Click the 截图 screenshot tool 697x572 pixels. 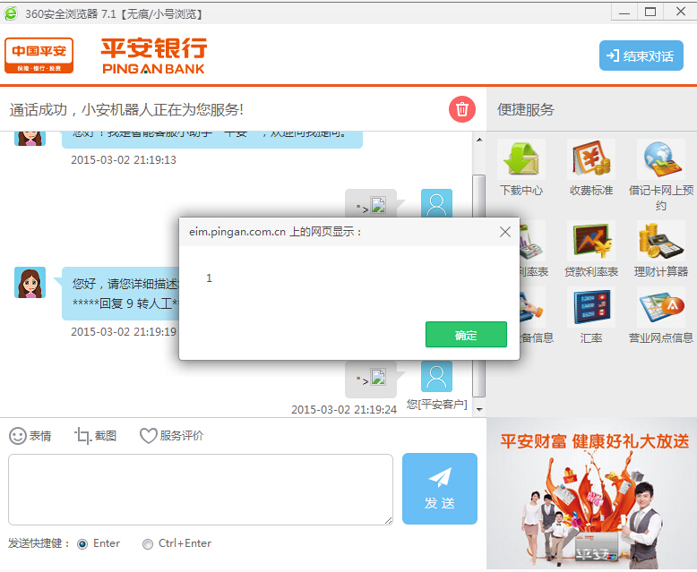[96, 436]
